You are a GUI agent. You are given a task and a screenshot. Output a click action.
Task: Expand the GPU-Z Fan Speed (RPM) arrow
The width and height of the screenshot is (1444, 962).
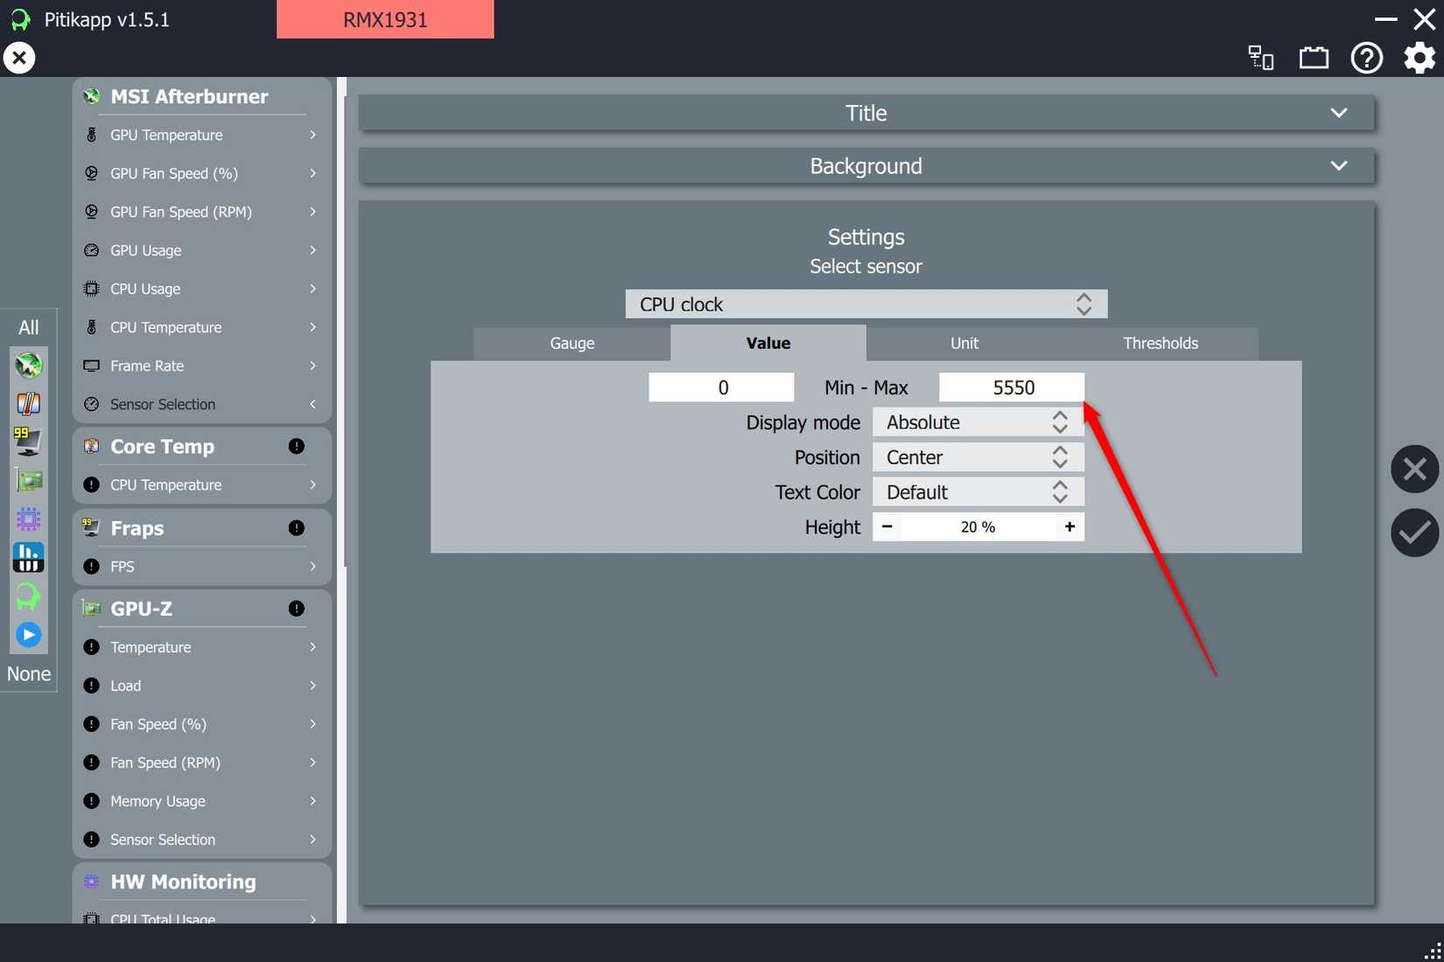click(x=312, y=763)
